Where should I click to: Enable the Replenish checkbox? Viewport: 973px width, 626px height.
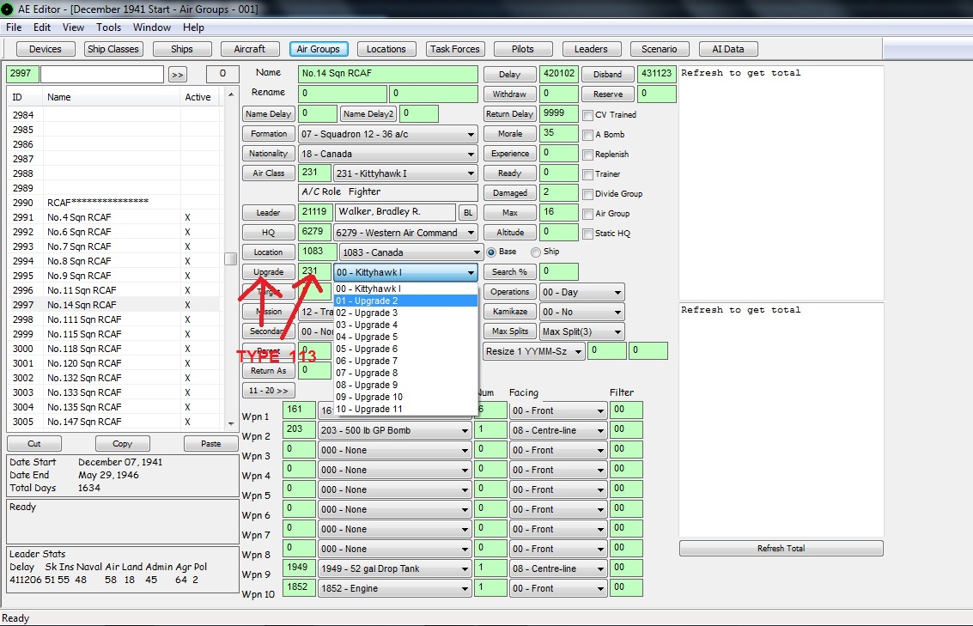[587, 155]
